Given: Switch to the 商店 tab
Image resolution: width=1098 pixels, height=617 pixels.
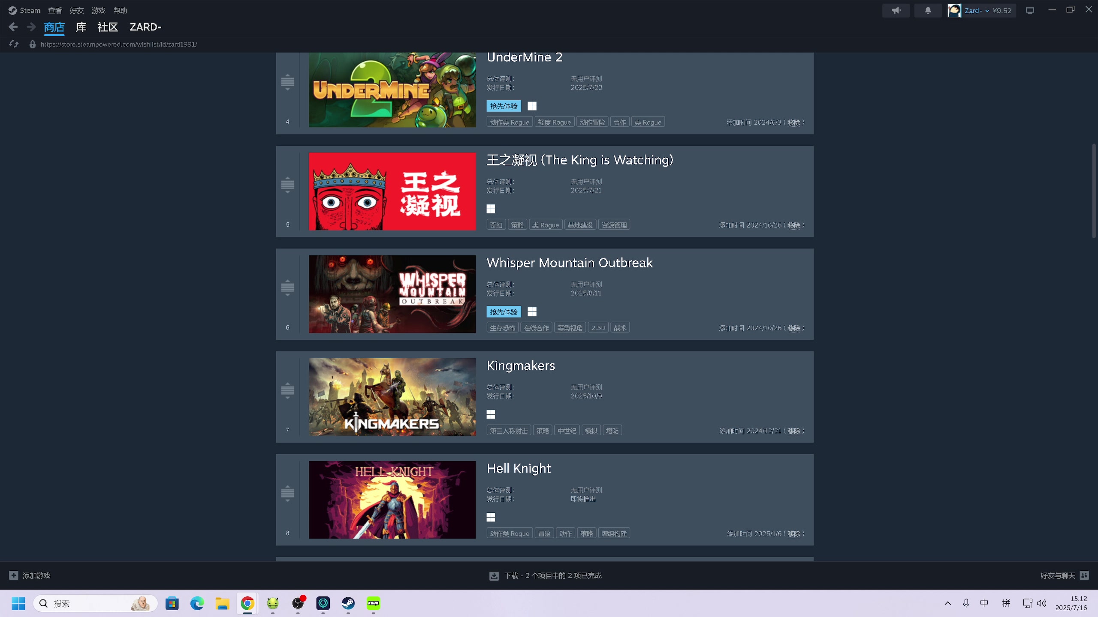Looking at the screenshot, I should click(x=54, y=27).
